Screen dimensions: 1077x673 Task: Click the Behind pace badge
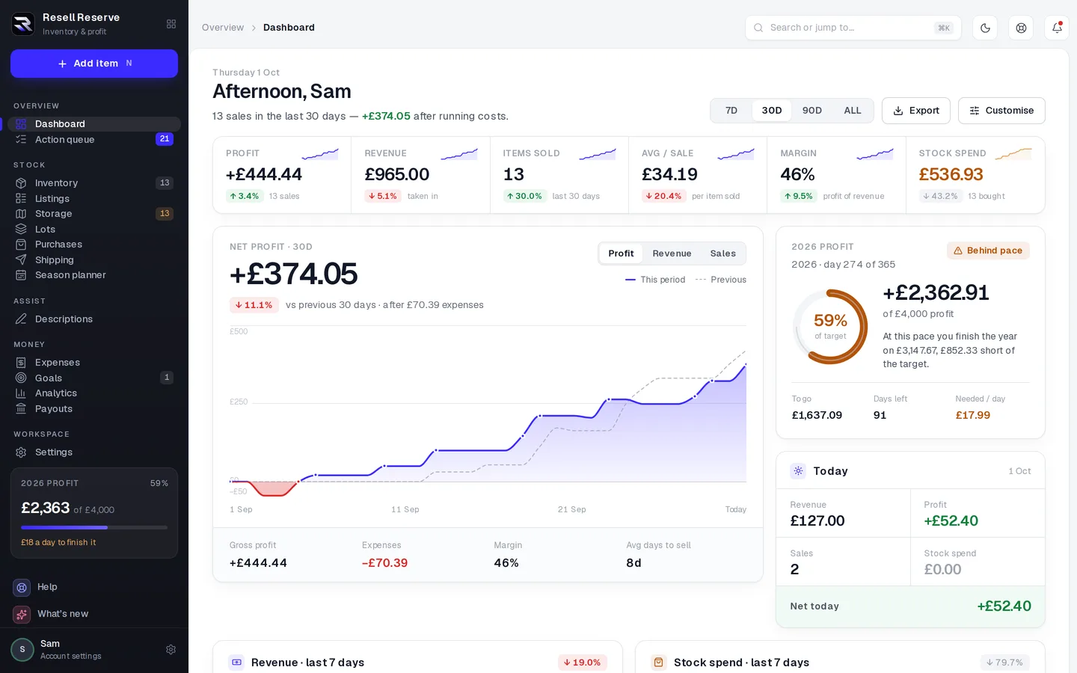click(988, 251)
